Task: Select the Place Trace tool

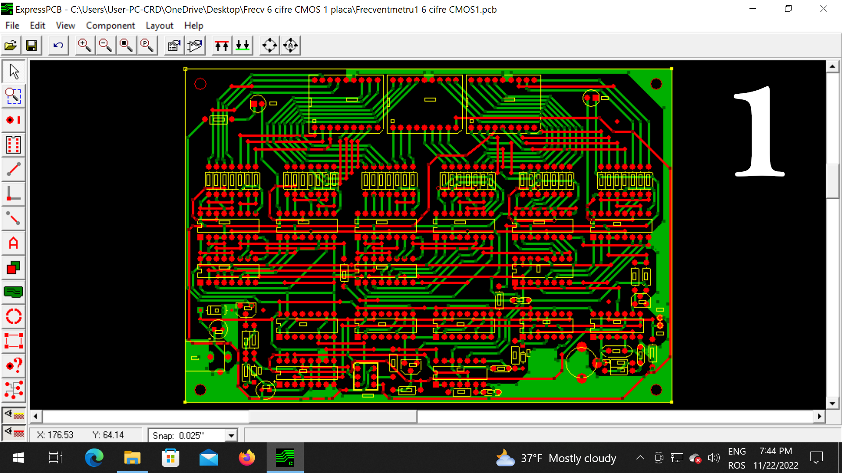Action: point(13,169)
